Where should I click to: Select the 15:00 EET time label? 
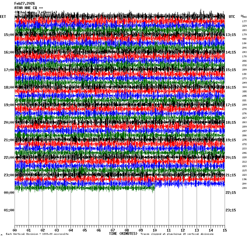(x=9, y=35)
